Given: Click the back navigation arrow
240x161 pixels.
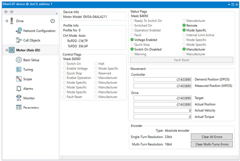Looking at the screenshot, I should pyautogui.click(x=6, y=12).
